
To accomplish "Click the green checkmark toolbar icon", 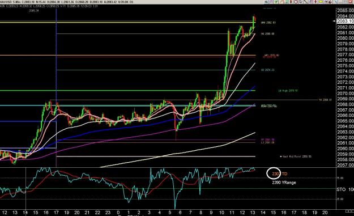I will point(276,2).
